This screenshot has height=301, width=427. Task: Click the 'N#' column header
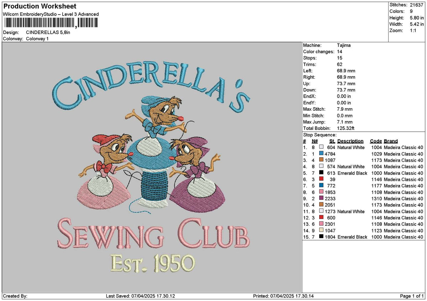coord(315,141)
